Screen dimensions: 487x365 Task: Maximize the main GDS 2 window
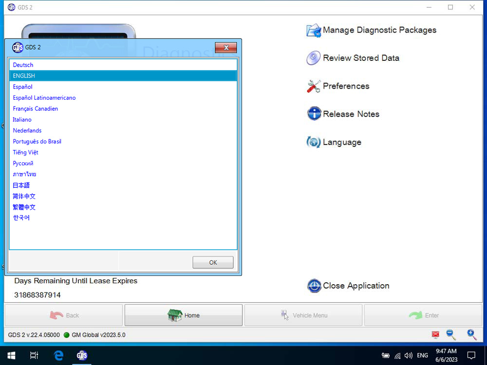(x=450, y=7)
